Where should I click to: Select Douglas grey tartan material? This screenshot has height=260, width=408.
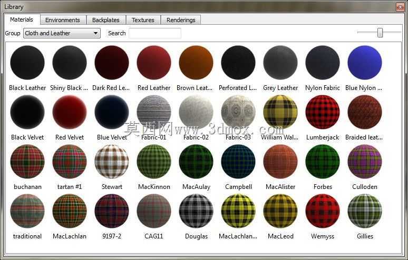196,211
